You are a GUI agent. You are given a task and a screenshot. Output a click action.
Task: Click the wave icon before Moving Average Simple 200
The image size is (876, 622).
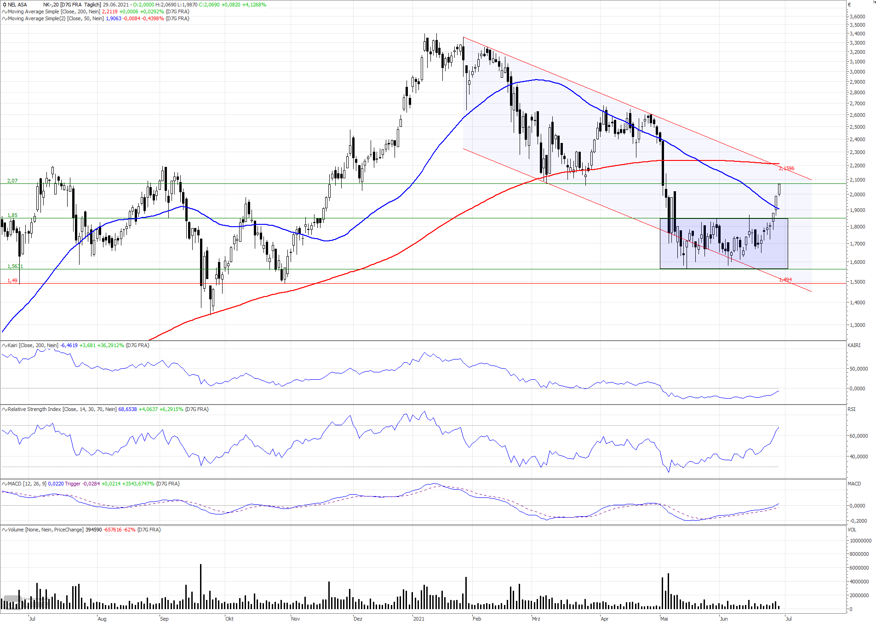tap(5, 11)
